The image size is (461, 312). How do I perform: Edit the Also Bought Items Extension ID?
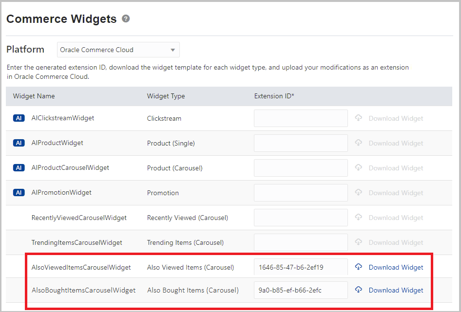[301, 290]
